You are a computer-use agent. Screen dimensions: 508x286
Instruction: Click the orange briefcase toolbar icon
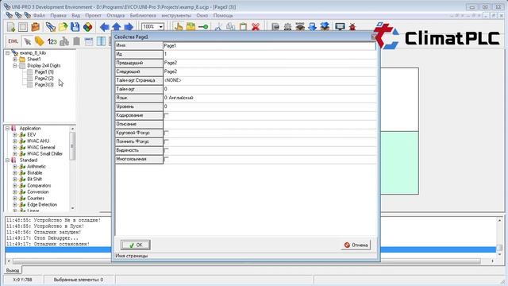pos(35,27)
